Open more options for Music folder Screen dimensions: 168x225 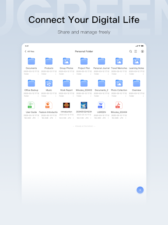pos(56,96)
